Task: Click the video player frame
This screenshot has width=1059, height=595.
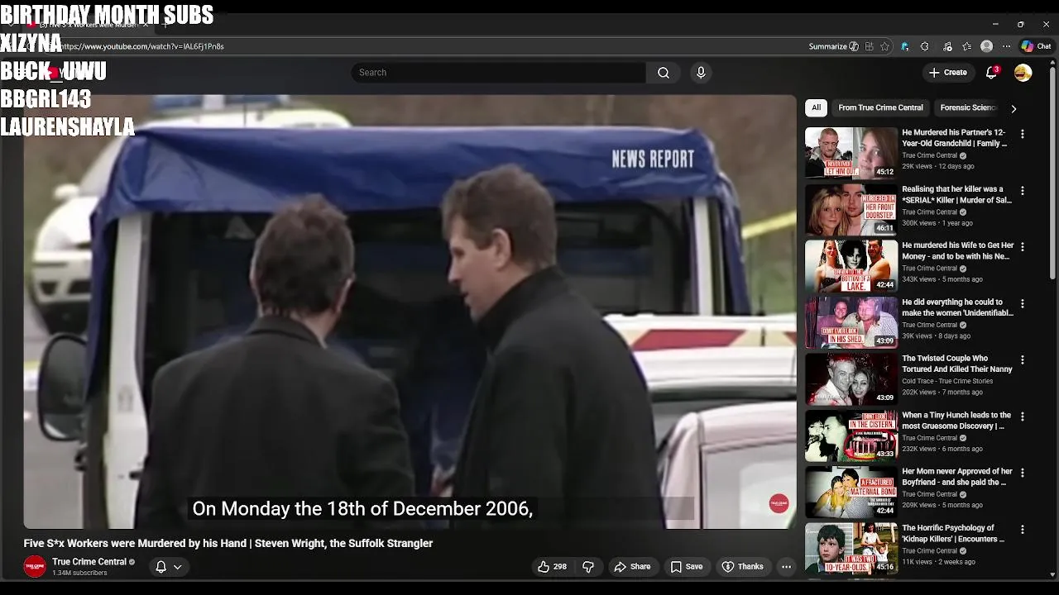Action: pos(410,312)
